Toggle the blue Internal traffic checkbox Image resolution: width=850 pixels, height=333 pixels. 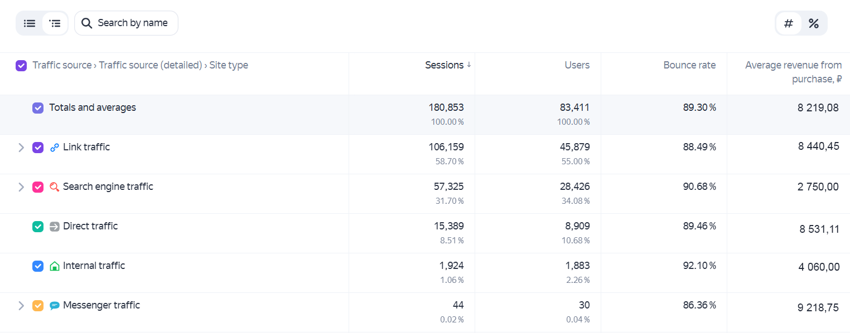38,266
